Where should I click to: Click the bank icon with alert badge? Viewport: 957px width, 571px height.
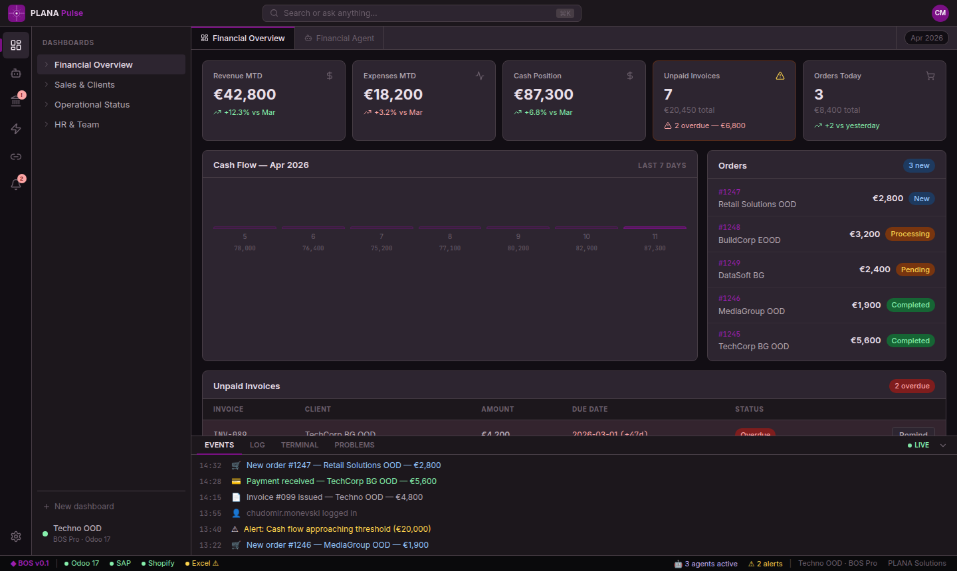pyautogui.click(x=16, y=101)
